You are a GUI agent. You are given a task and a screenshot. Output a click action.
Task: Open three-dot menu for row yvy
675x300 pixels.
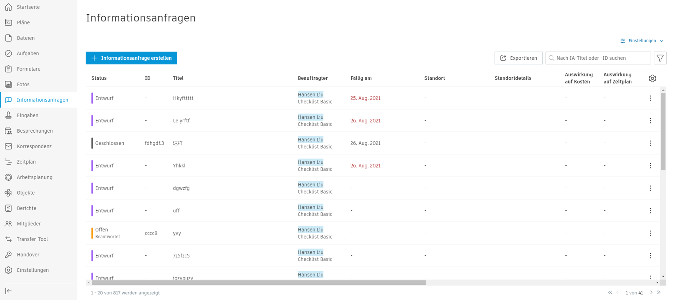650,233
